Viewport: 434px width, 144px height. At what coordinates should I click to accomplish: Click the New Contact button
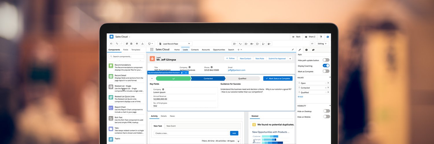click(245, 58)
